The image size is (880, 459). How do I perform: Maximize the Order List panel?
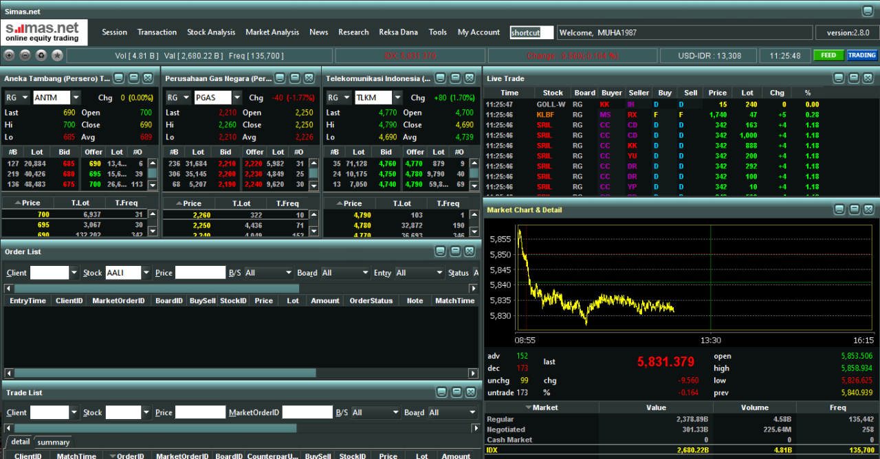click(455, 251)
